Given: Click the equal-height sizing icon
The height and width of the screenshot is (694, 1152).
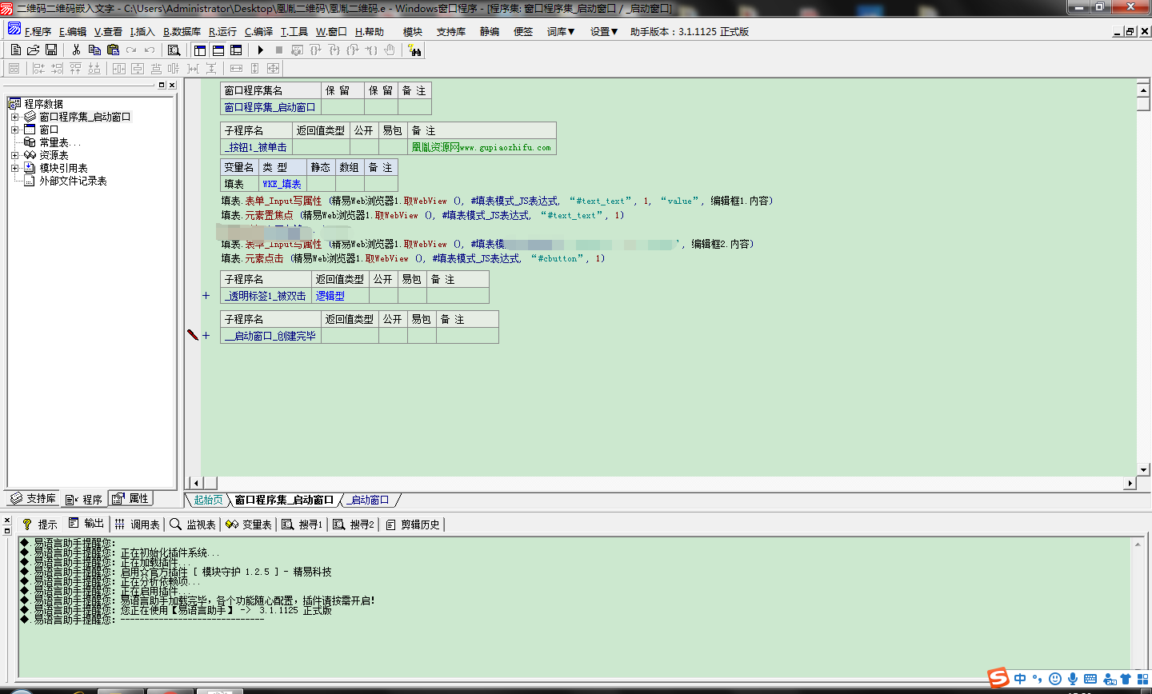Looking at the screenshot, I should coord(254,69).
